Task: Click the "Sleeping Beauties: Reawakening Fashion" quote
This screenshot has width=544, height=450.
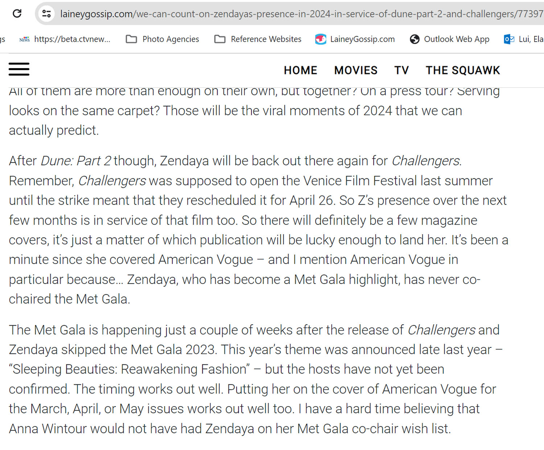Action: pos(129,369)
